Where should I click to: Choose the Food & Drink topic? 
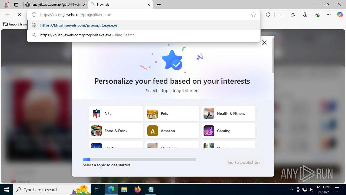coord(116,131)
